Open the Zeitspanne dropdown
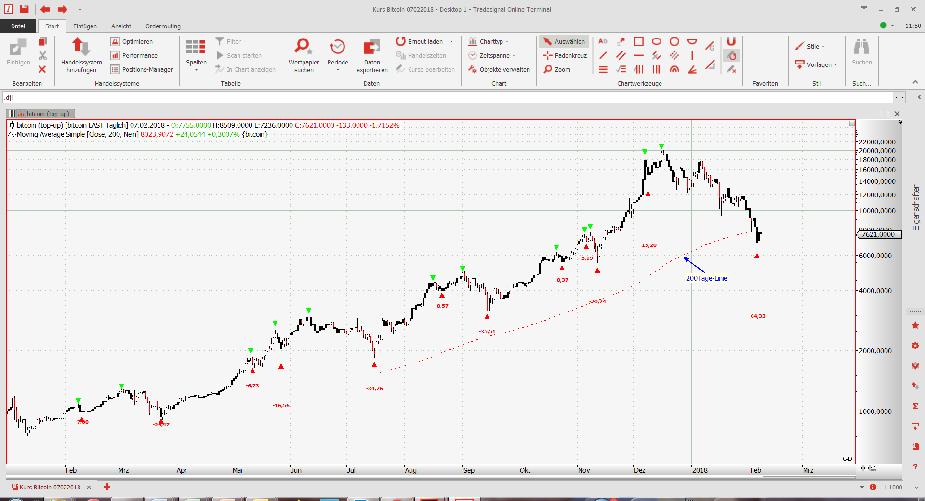Viewport: 925px width, 501px height. coord(492,55)
